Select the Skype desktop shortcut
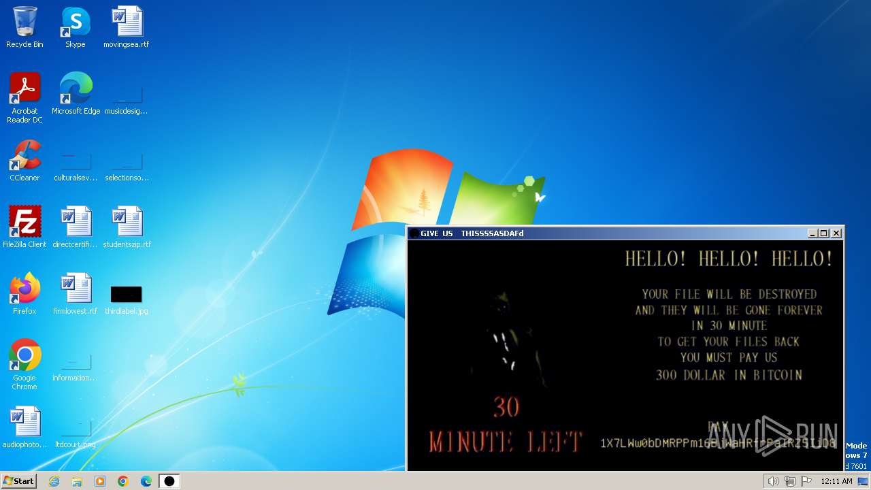The width and height of the screenshot is (871, 490). tap(76, 27)
